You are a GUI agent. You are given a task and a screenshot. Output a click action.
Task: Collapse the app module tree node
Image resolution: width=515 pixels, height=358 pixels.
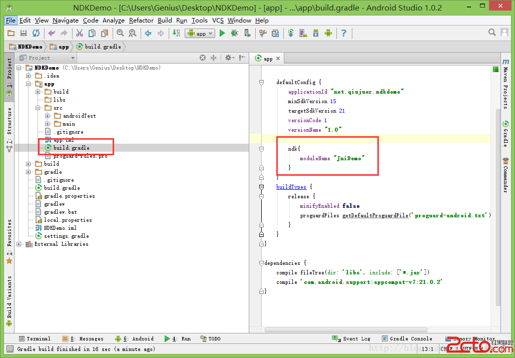[x=29, y=84]
